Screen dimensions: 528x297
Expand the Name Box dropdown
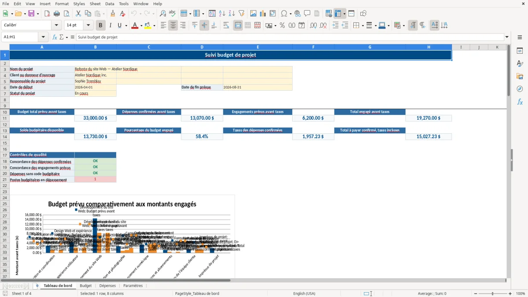(x=43, y=37)
